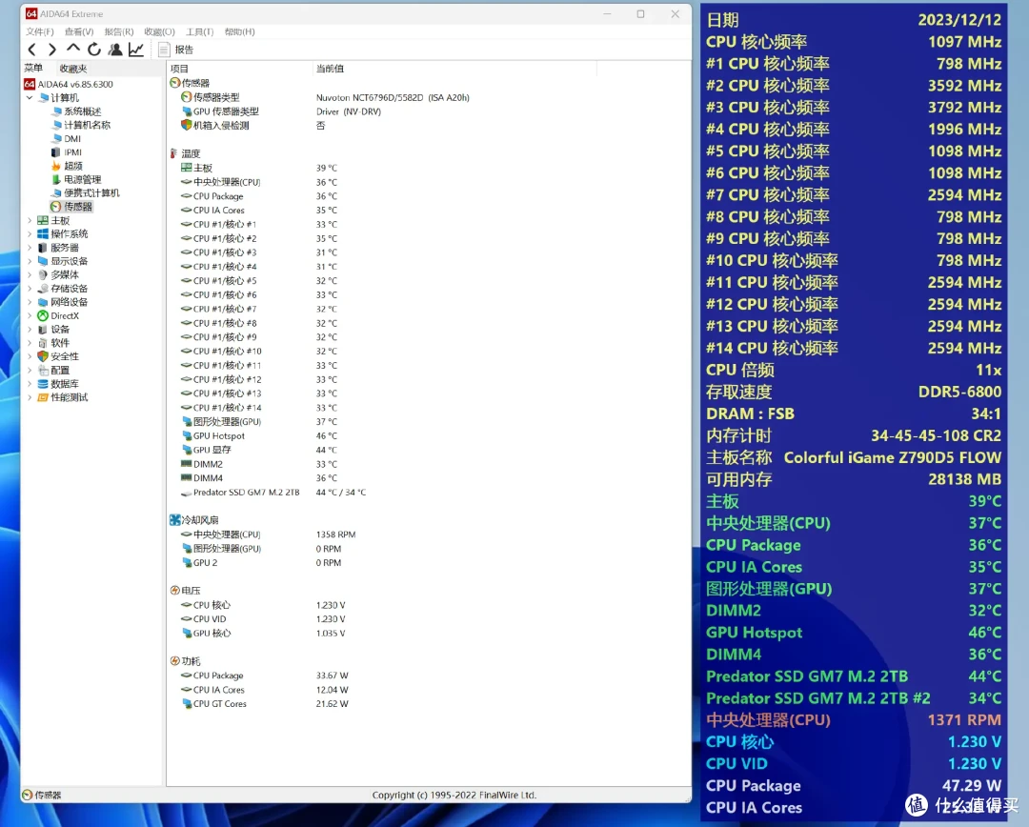Go forward with the right arrow toolbar icon

51,50
